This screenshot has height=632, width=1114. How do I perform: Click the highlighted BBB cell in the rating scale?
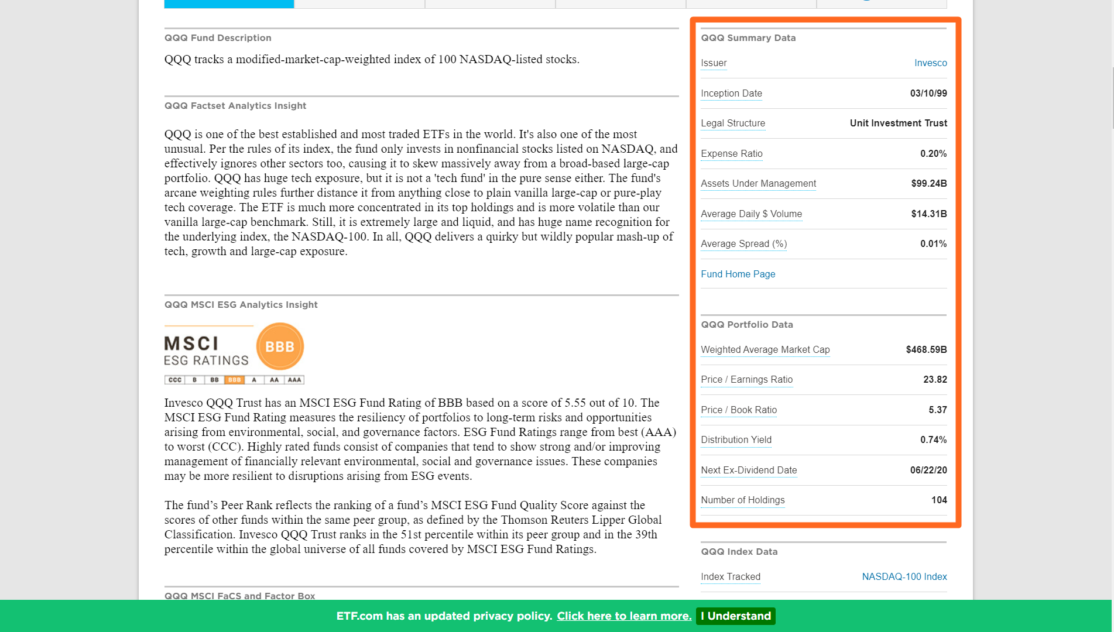pos(234,380)
